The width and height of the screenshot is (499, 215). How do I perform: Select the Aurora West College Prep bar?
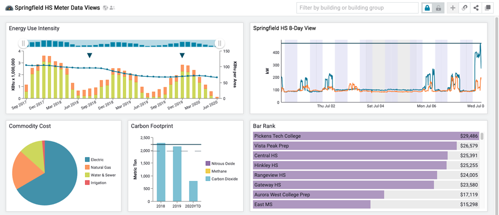[x=318, y=194]
